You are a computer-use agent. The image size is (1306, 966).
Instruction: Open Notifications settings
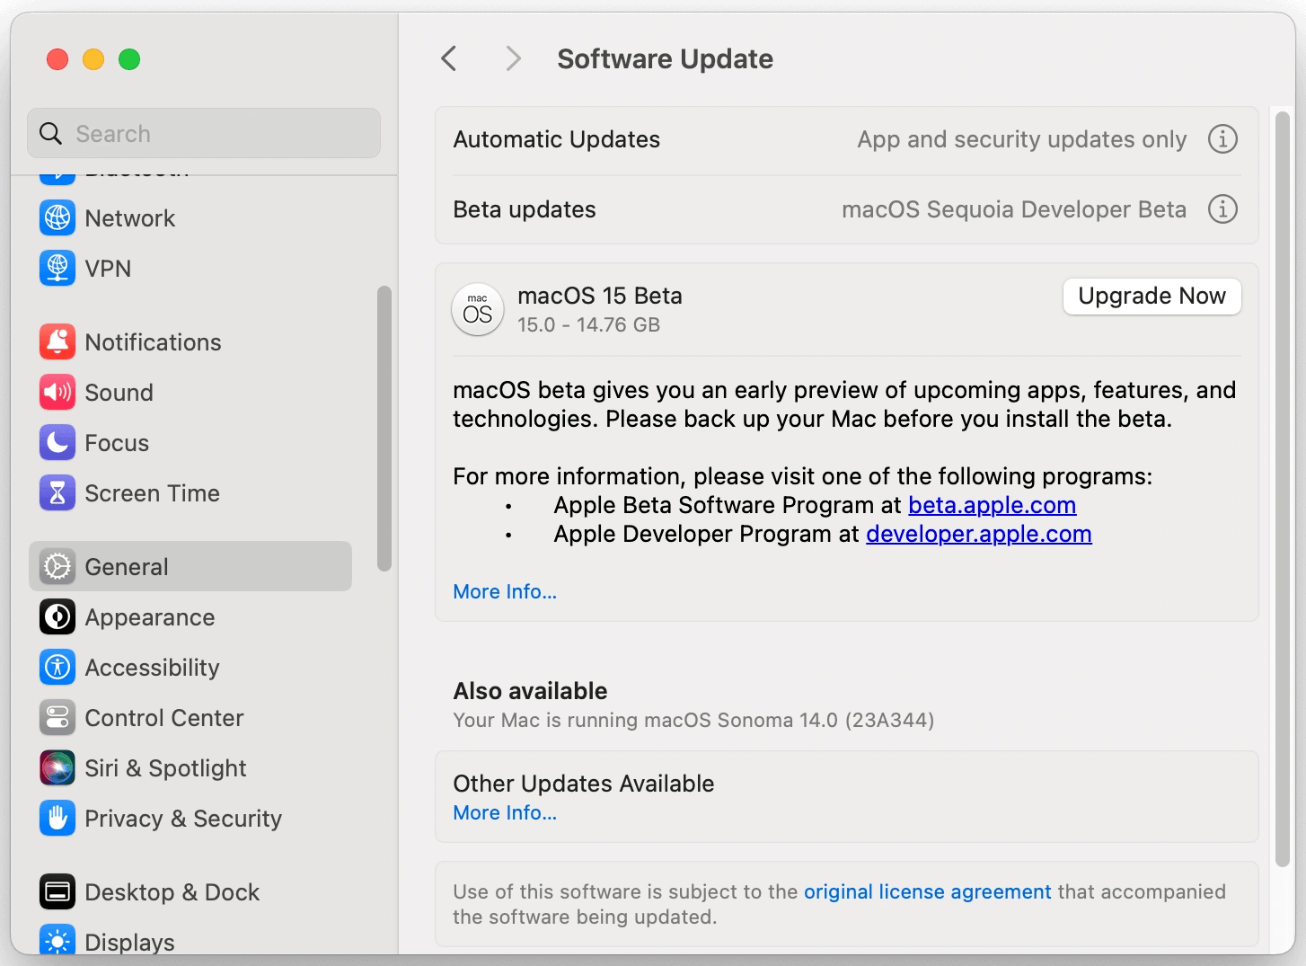pos(190,341)
